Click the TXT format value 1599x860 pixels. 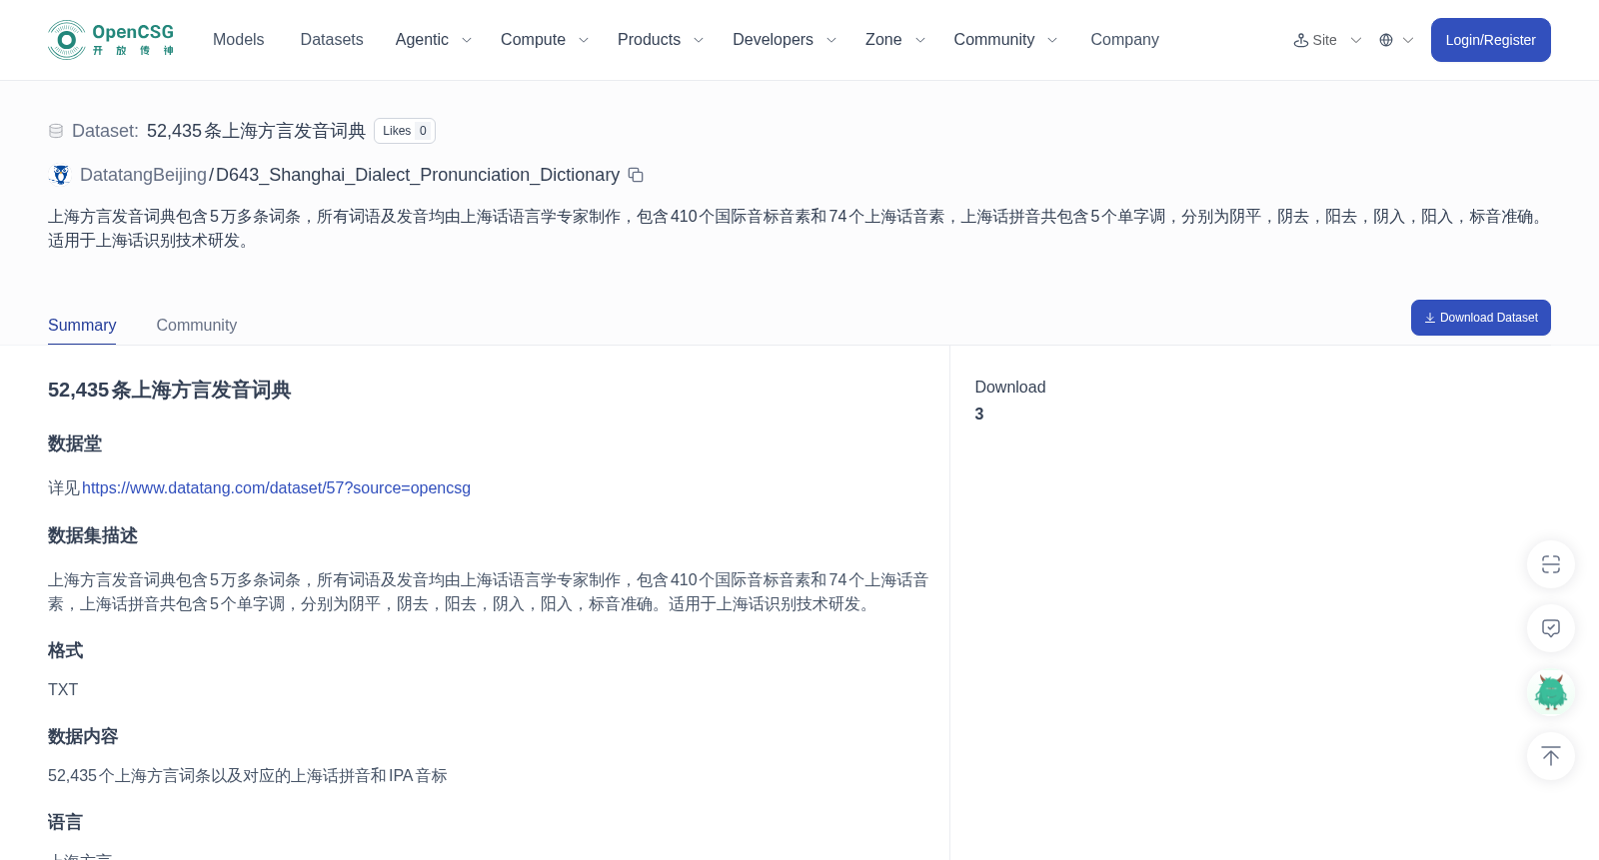[63, 690]
